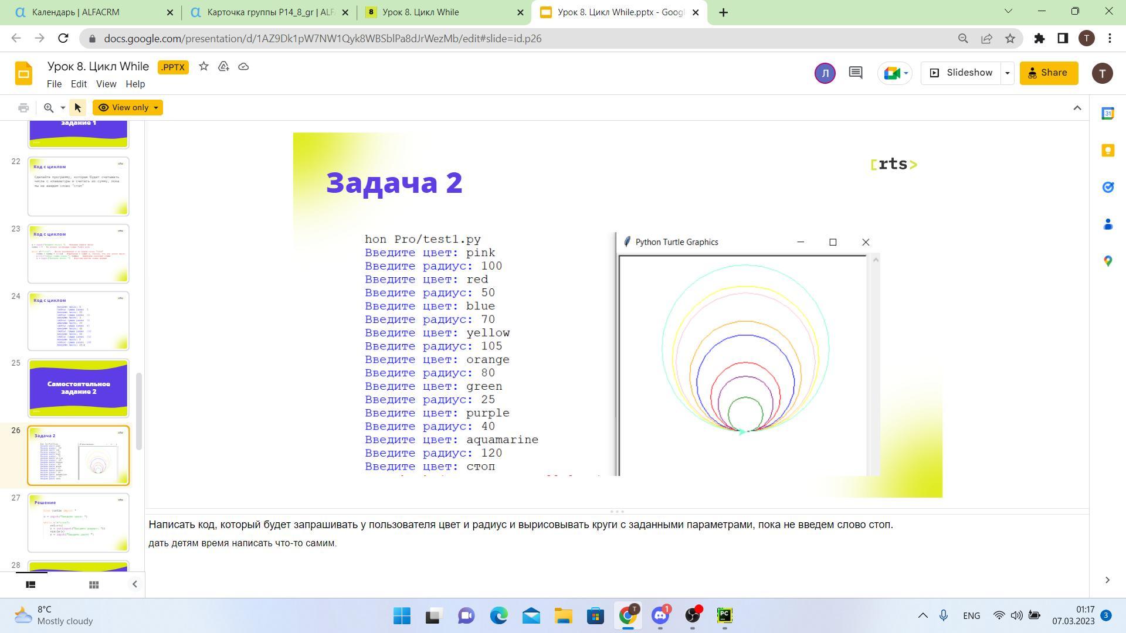Switch to the Карточка группы P14_8_gr tab

click(x=269, y=12)
